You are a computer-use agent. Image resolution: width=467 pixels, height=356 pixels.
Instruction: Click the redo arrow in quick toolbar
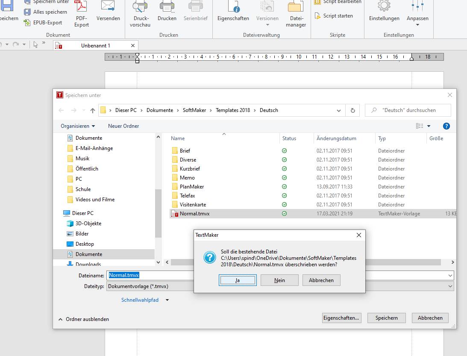tap(16, 44)
